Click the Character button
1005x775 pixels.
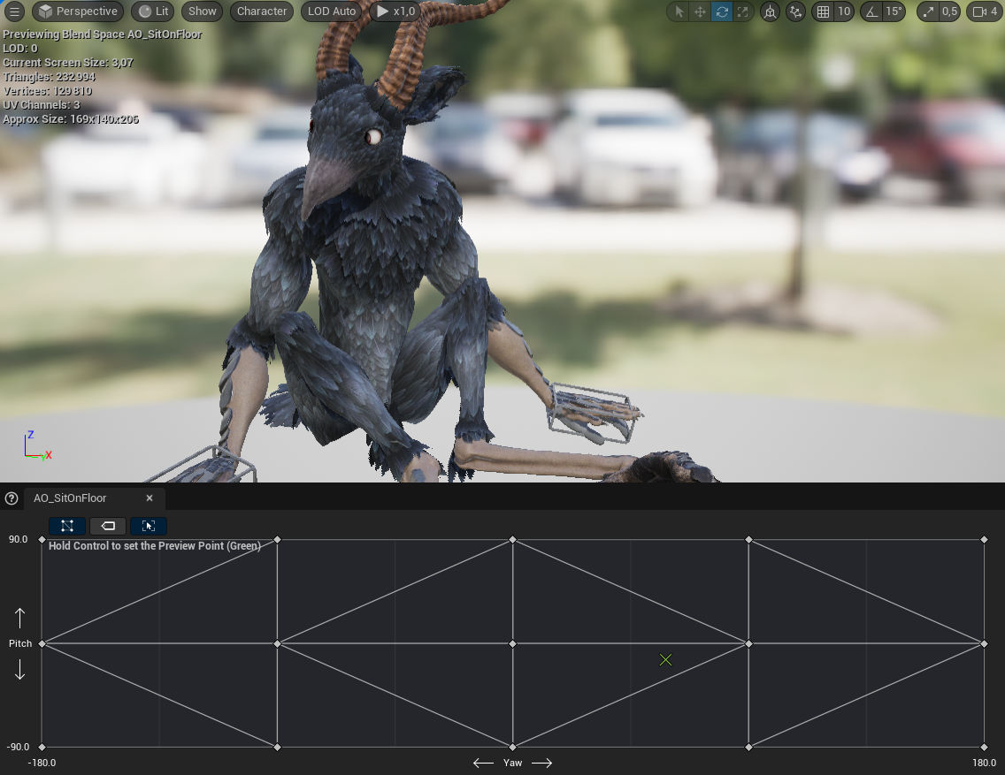point(262,11)
